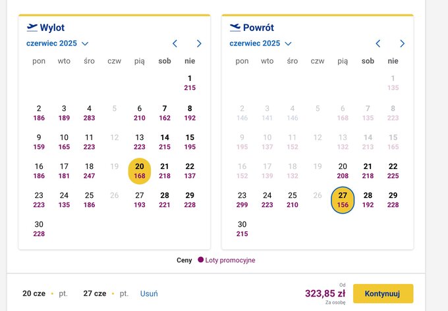Screen dimensions: 448x311
Task: Click the purple Loty promocyjne legend dot
Action: tap(200, 260)
